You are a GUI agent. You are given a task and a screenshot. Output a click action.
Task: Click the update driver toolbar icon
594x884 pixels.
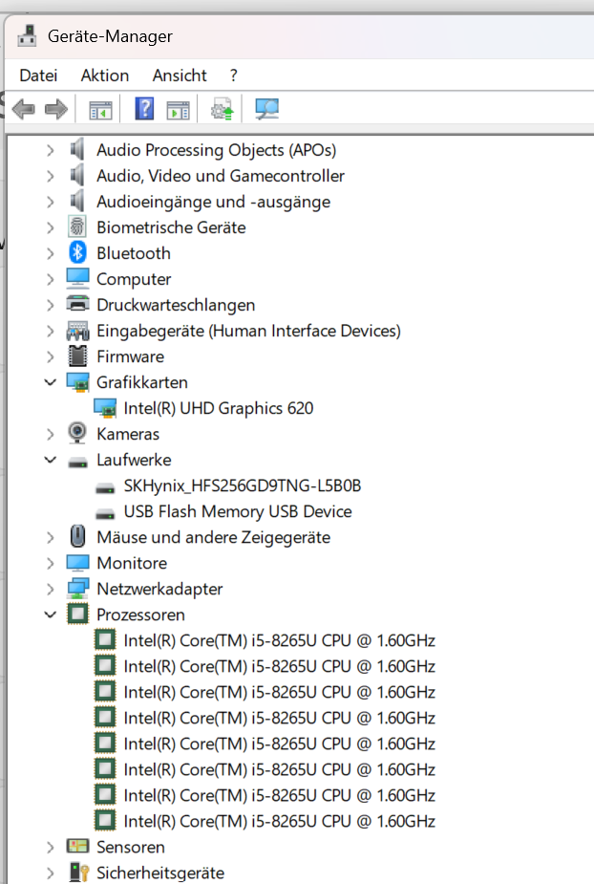tap(223, 109)
